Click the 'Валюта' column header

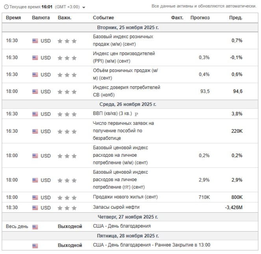[41, 18]
